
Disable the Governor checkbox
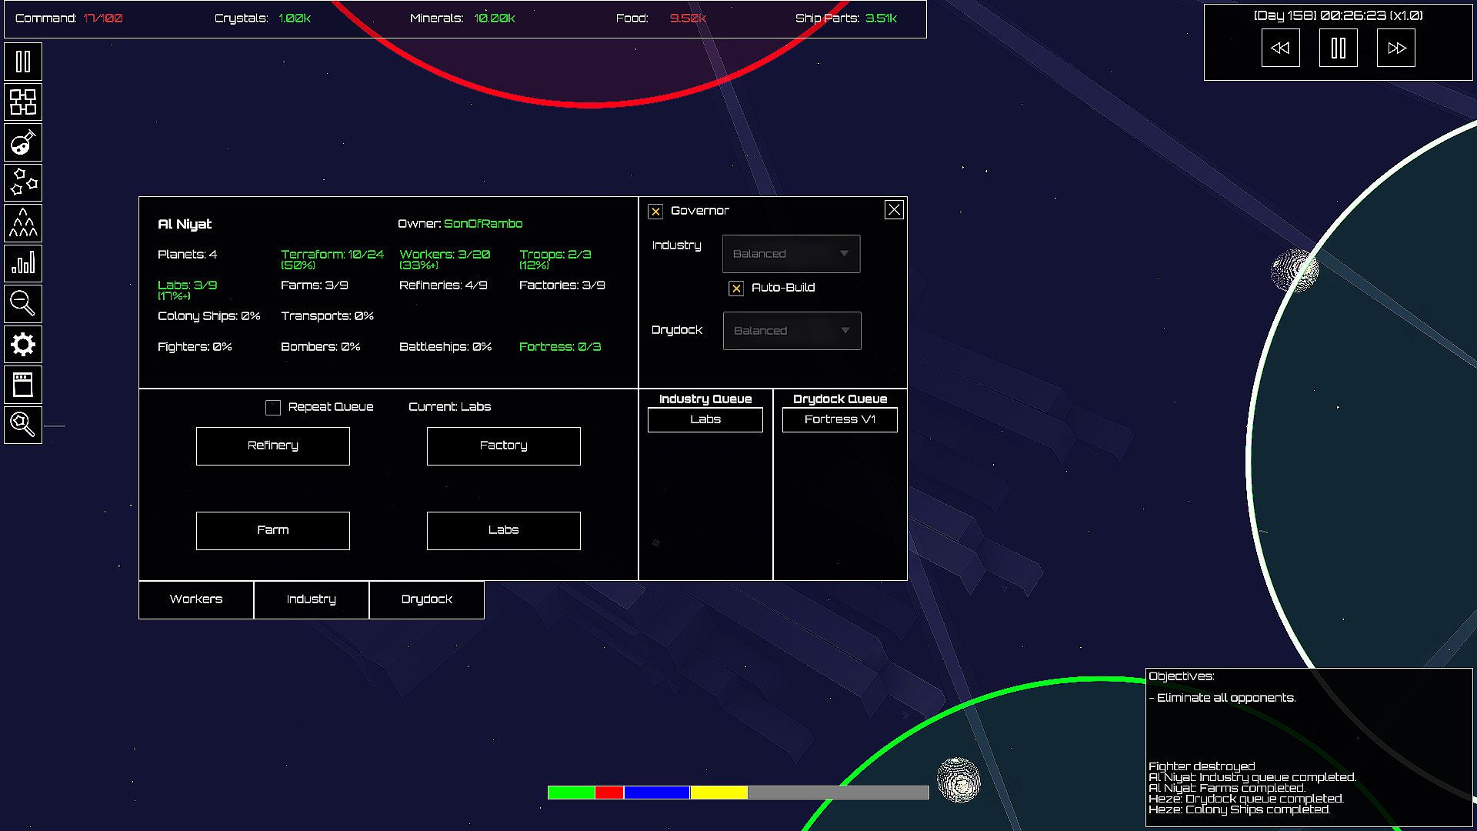coord(655,212)
